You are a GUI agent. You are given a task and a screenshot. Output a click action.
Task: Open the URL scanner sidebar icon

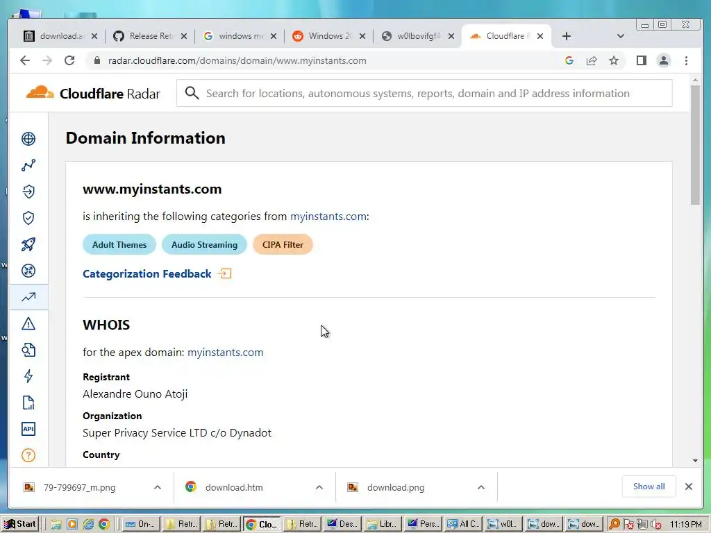[28, 350]
